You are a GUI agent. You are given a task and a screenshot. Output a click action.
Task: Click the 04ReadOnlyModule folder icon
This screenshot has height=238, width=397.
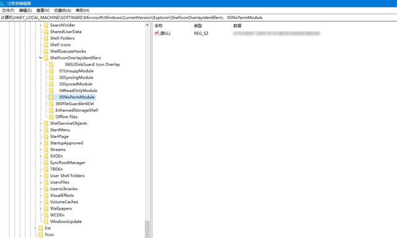[x=51, y=91]
